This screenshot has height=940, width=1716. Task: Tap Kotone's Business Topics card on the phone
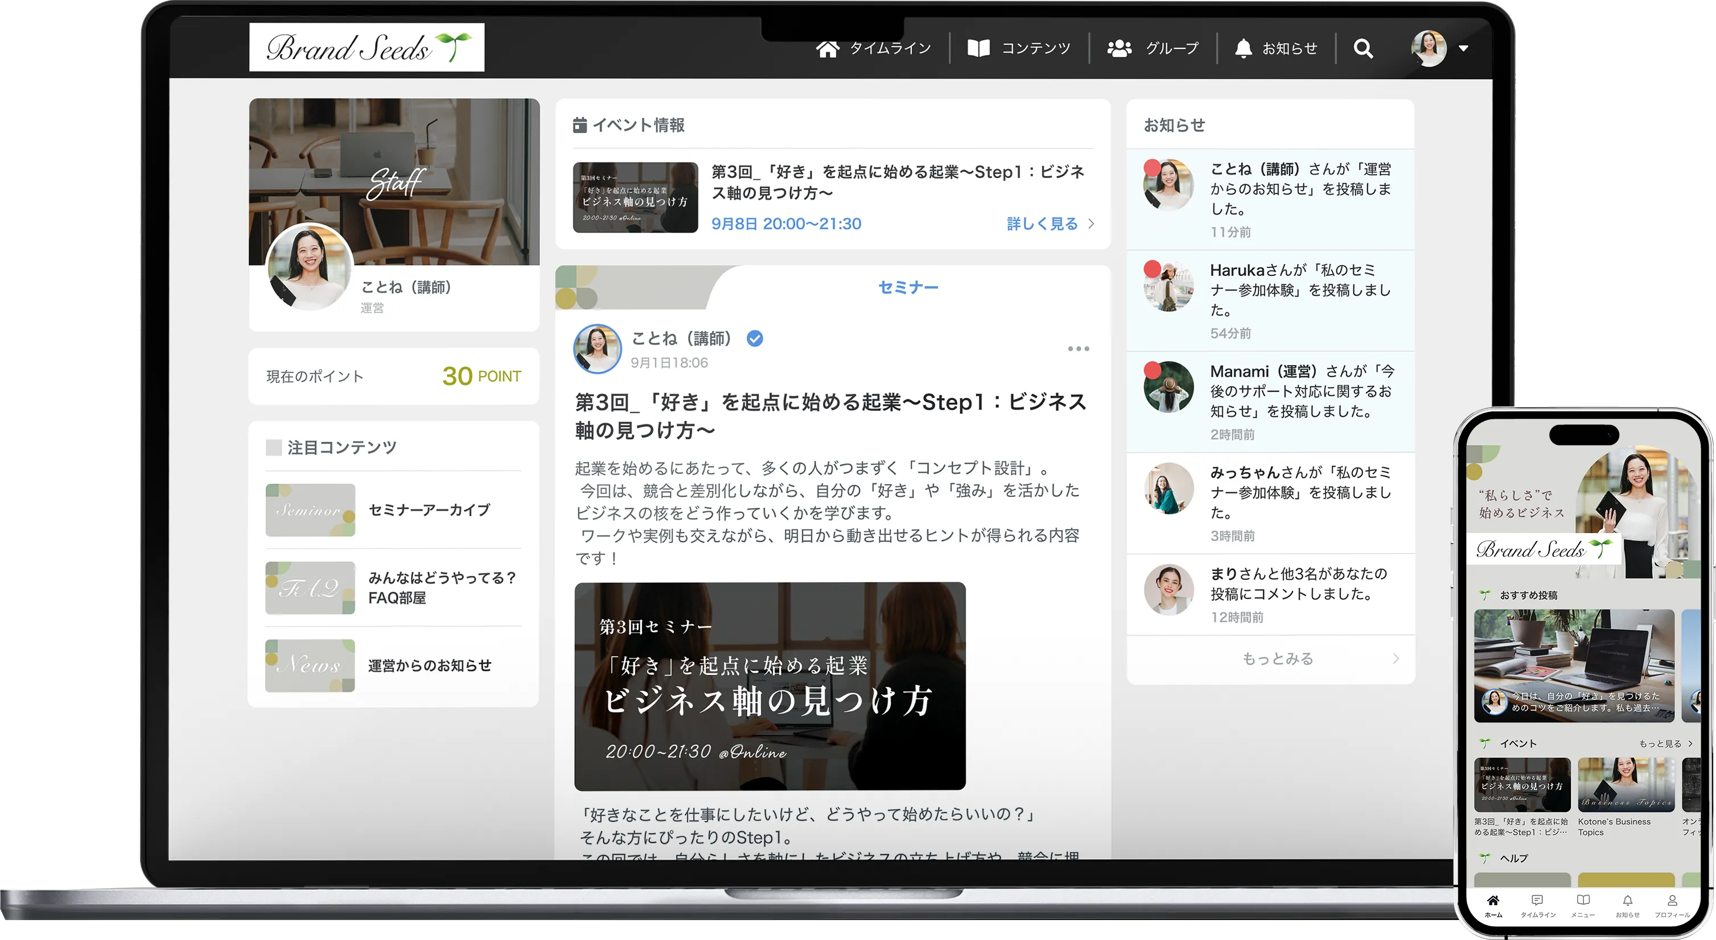click(1626, 797)
